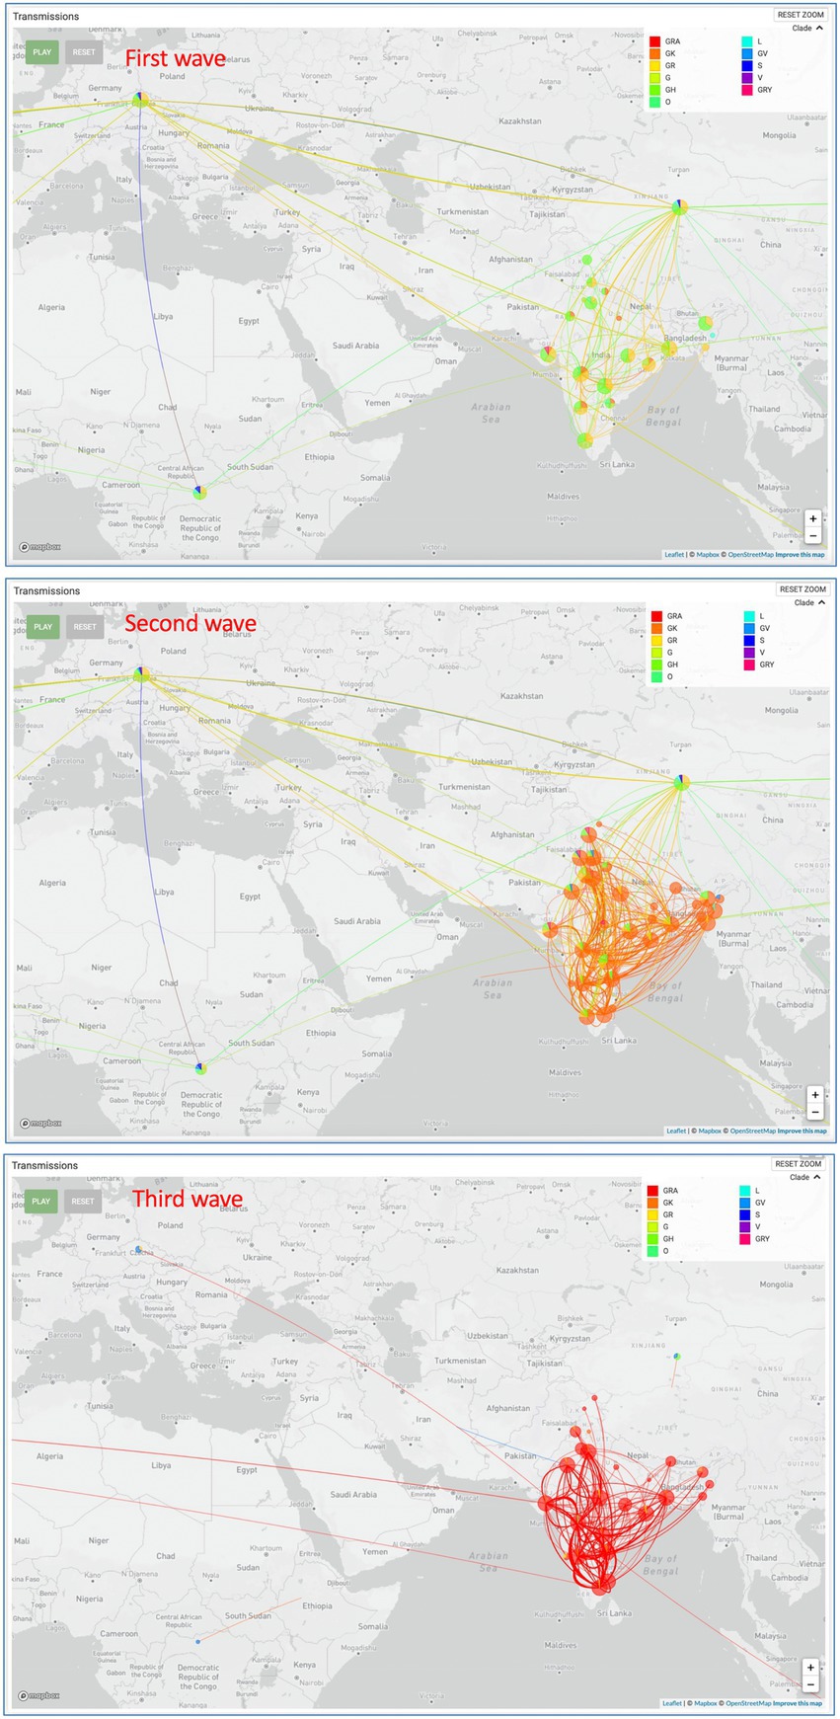Viewport: 840px width, 1719px height.
Task: Click the V purple swatch in Second wave legend
Action: (749, 652)
